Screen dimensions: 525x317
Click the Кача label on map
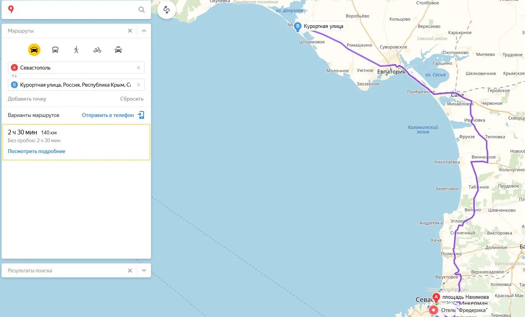coord(436,240)
